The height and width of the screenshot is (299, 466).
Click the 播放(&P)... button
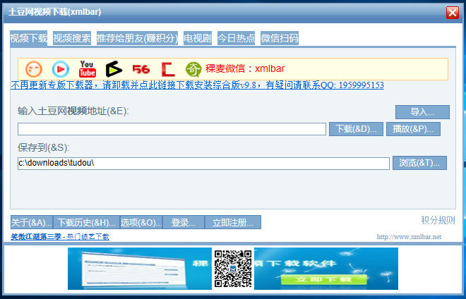[413, 129]
